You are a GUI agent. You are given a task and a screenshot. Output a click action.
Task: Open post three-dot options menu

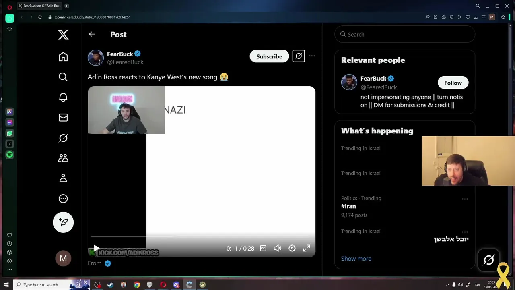click(312, 56)
